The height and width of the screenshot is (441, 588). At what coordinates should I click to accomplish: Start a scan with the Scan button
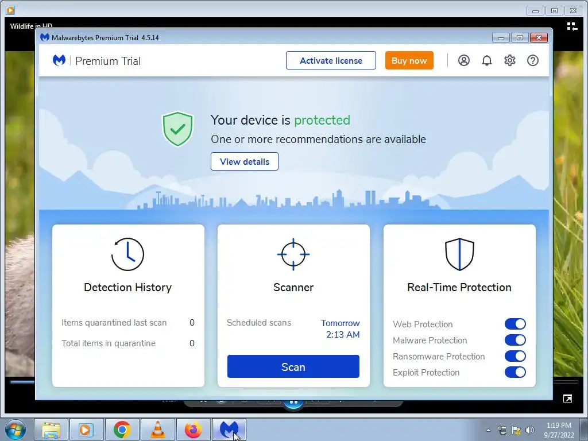point(293,366)
